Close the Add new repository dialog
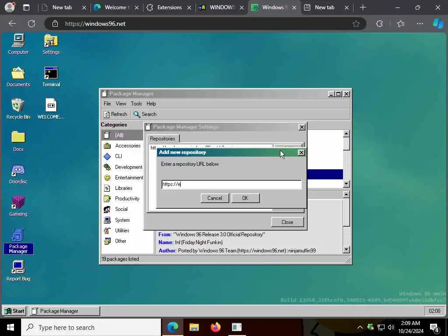The width and height of the screenshot is (448, 336). tap(301, 153)
